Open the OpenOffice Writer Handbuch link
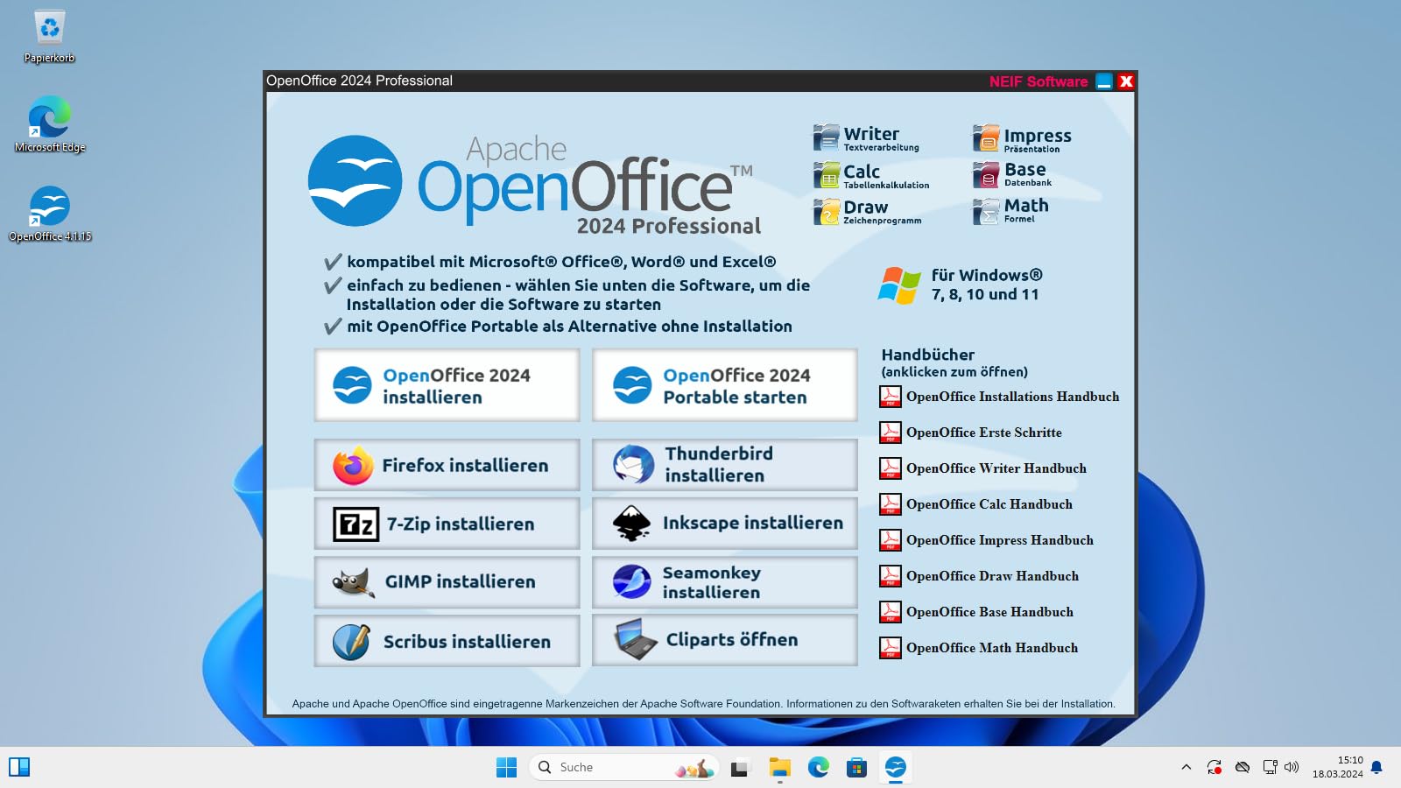 [996, 468]
